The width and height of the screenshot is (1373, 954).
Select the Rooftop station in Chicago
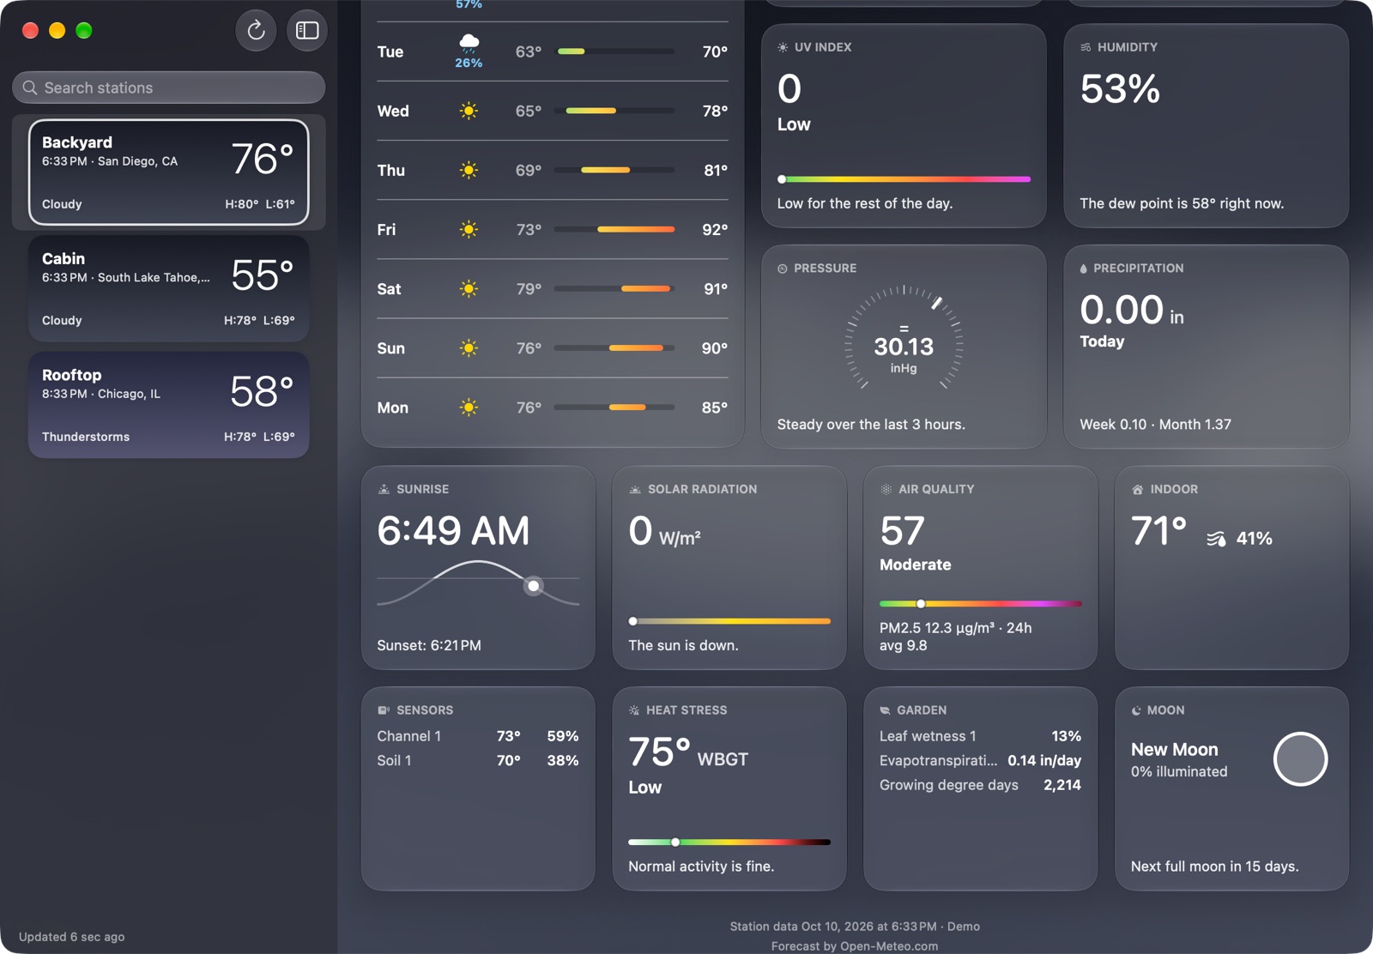click(169, 405)
